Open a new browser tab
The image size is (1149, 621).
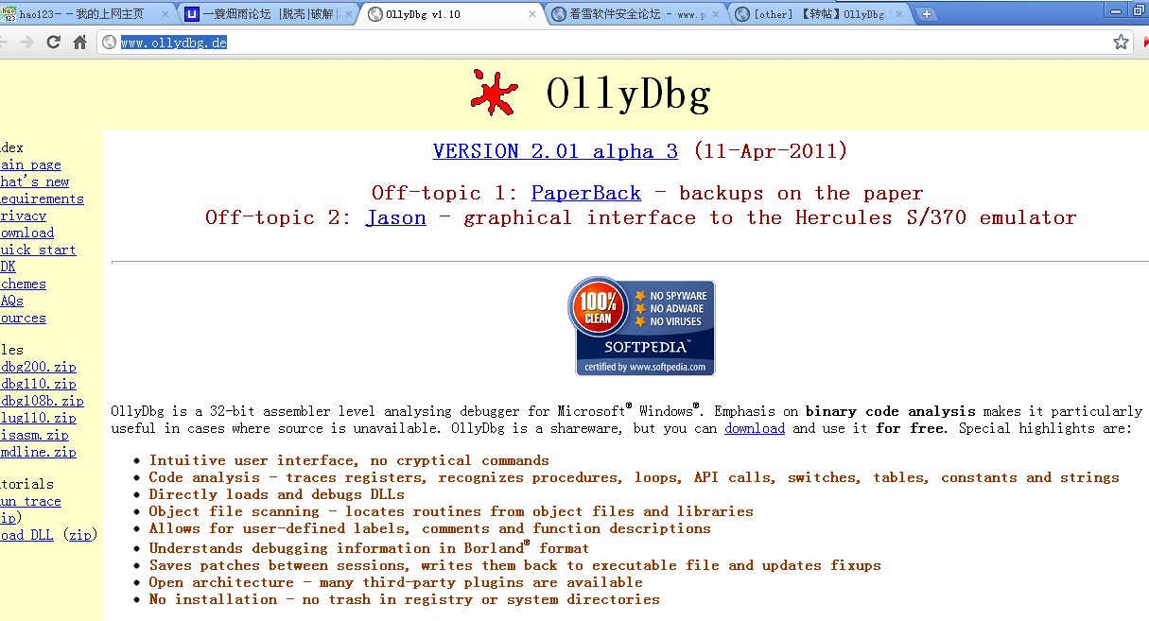point(927,14)
